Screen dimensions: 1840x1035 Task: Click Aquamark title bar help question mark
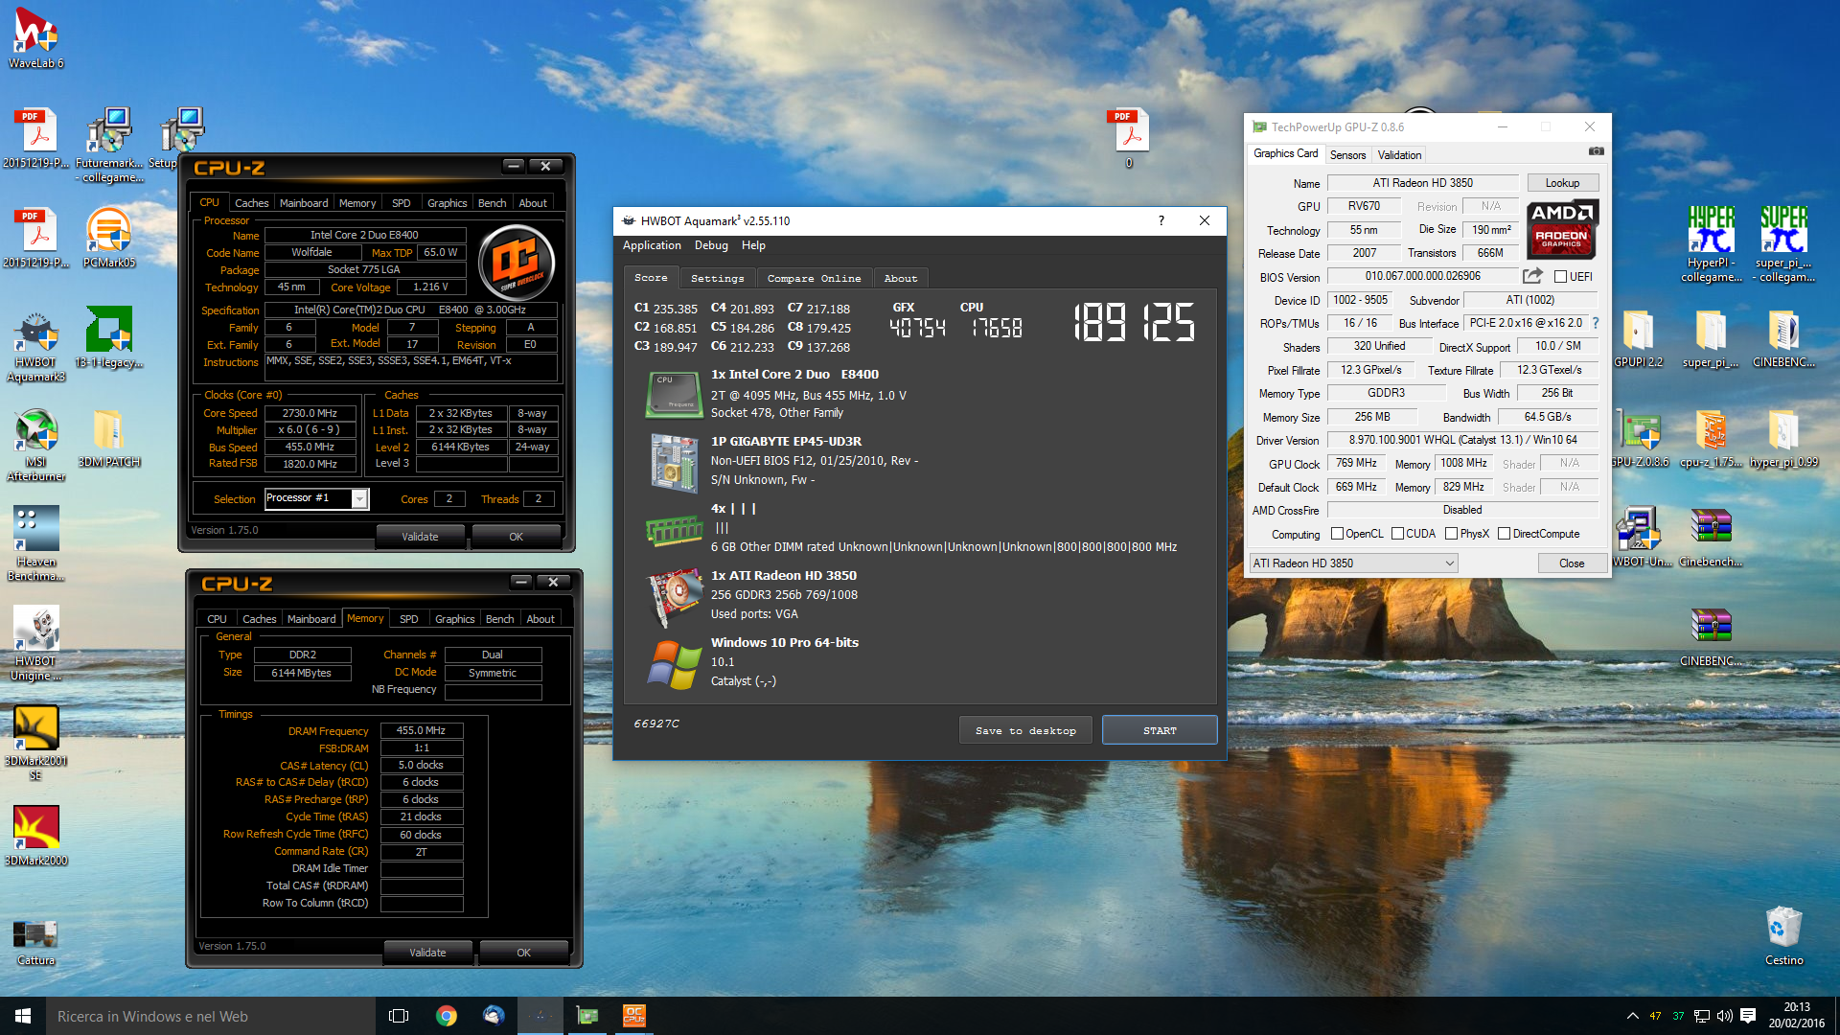[1161, 220]
